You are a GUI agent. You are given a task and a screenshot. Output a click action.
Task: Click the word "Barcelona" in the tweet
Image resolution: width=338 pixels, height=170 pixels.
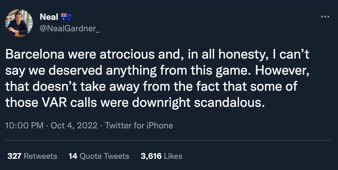point(35,55)
